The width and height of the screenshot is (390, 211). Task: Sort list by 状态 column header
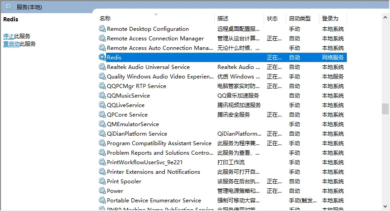[272, 19]
